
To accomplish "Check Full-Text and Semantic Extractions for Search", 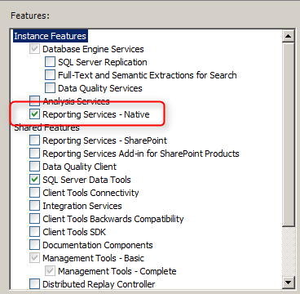I will pos(50,75).
